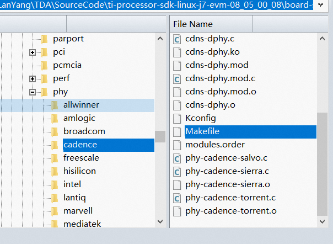Select the cadence folder in tree
The image size is (333, 244).
[109, 145]
